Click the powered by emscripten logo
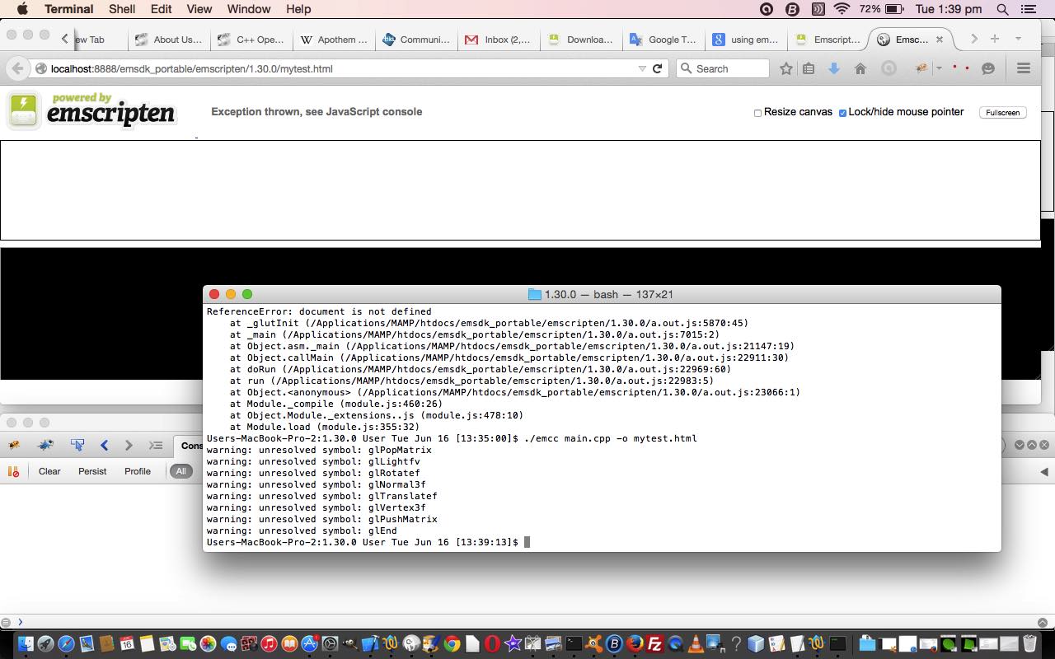The height and width of the screenshot is (659, 1055). pyautogui.click(x=91, y=110)
